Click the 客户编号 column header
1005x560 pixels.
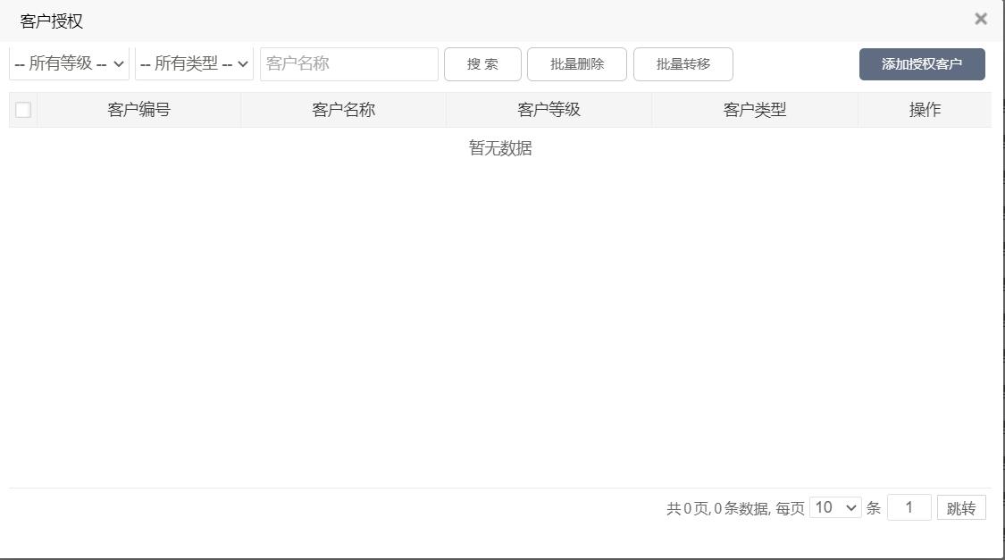coord(139,110)
